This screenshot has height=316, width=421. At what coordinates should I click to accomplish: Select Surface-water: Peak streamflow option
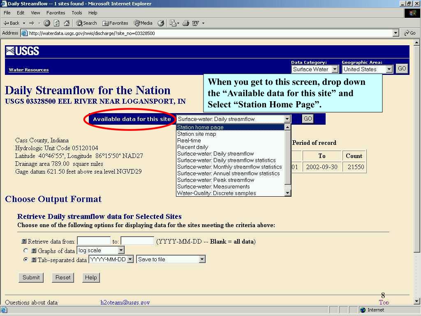pos(230,180)
